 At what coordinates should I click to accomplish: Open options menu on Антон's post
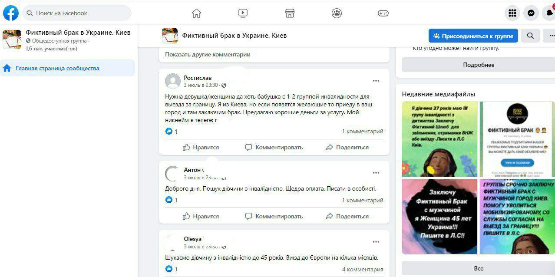pos(376,173)
